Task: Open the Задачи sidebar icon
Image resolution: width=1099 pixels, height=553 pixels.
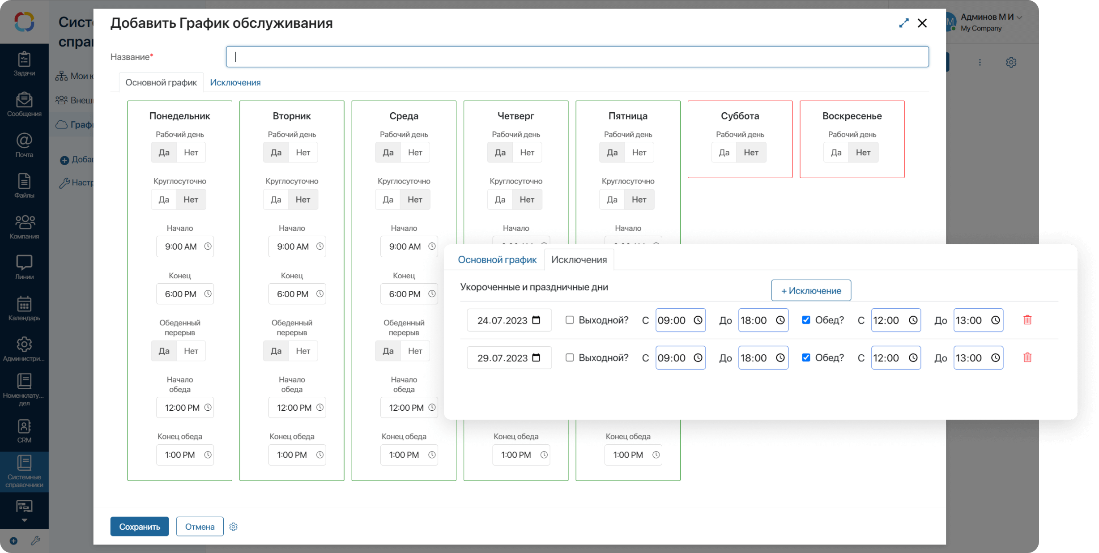Action: [x=24, y=64]
